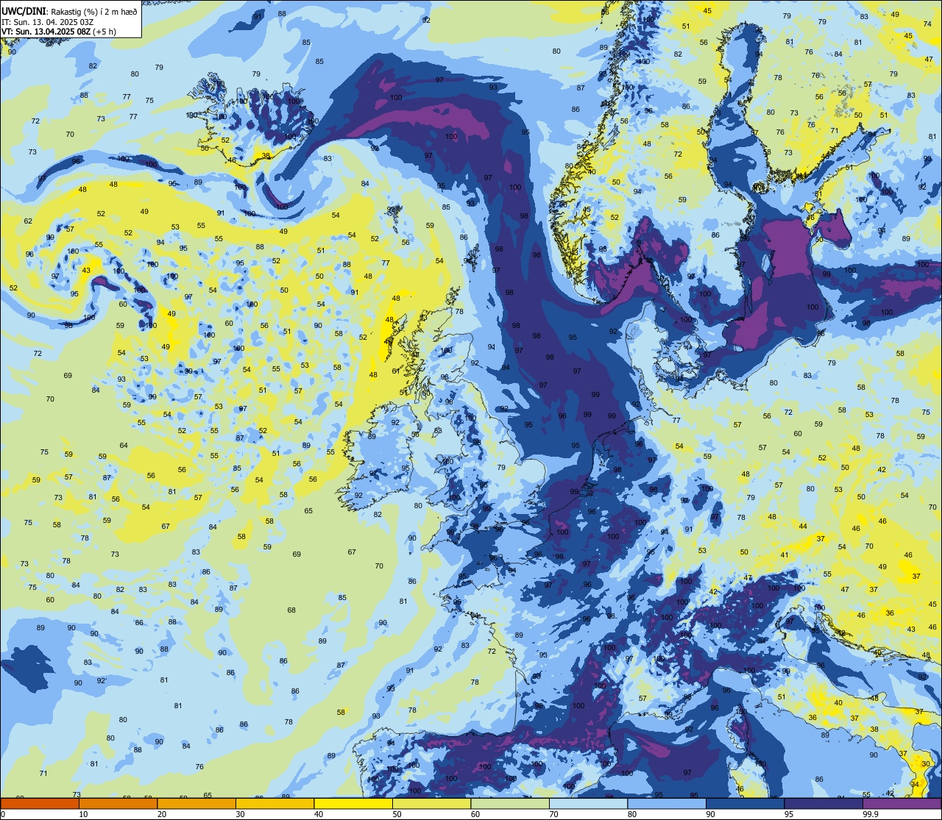
Task: Click the 'IT: Sun. 13. 04. 2025 03Z' line
Action: click(x=47, y=22)
